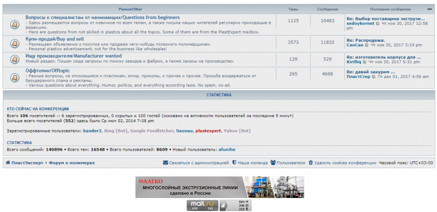Click the forum icon beside Manufacturer wanted
This screenshot has height=212, width=437.
pyautogui.click(x=14, y=59)
